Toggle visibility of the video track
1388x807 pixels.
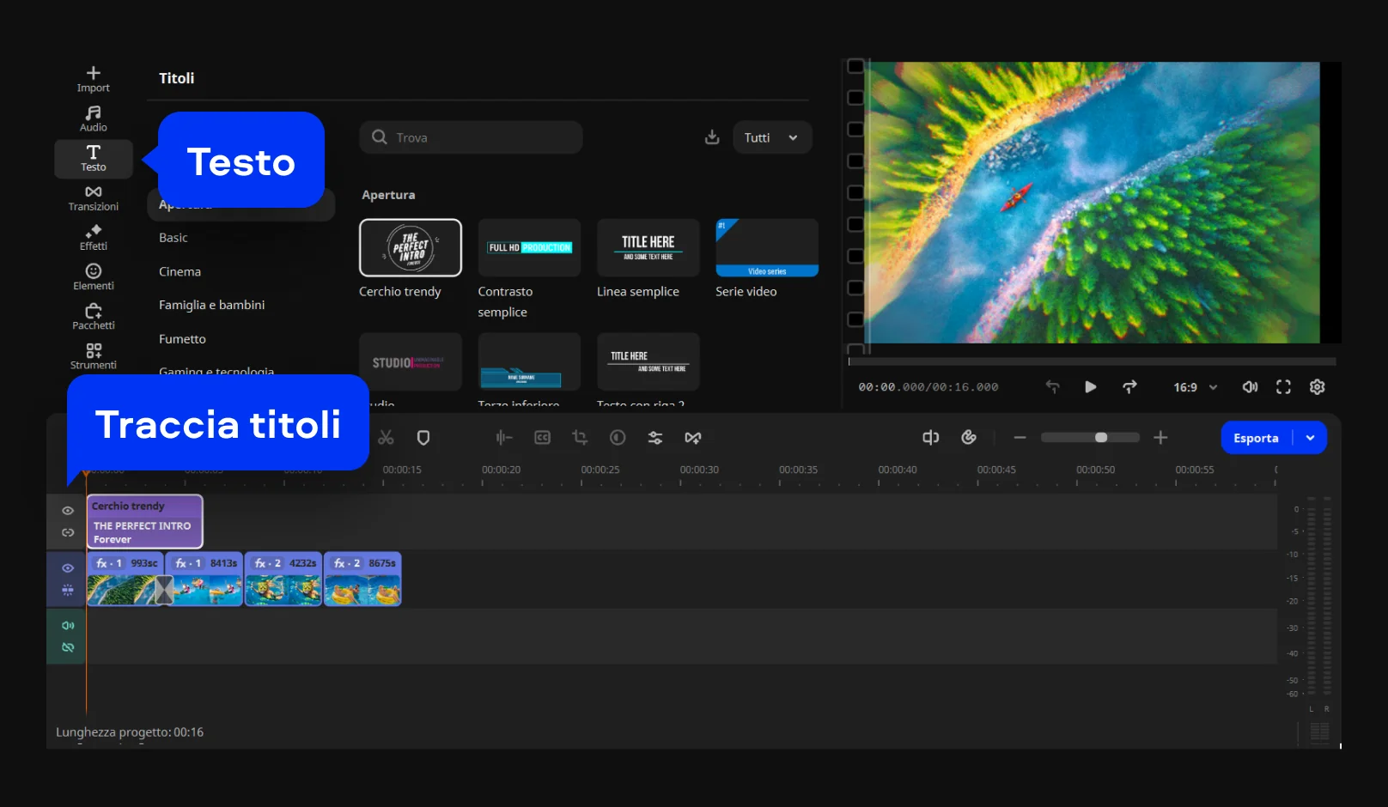[68, 568]
